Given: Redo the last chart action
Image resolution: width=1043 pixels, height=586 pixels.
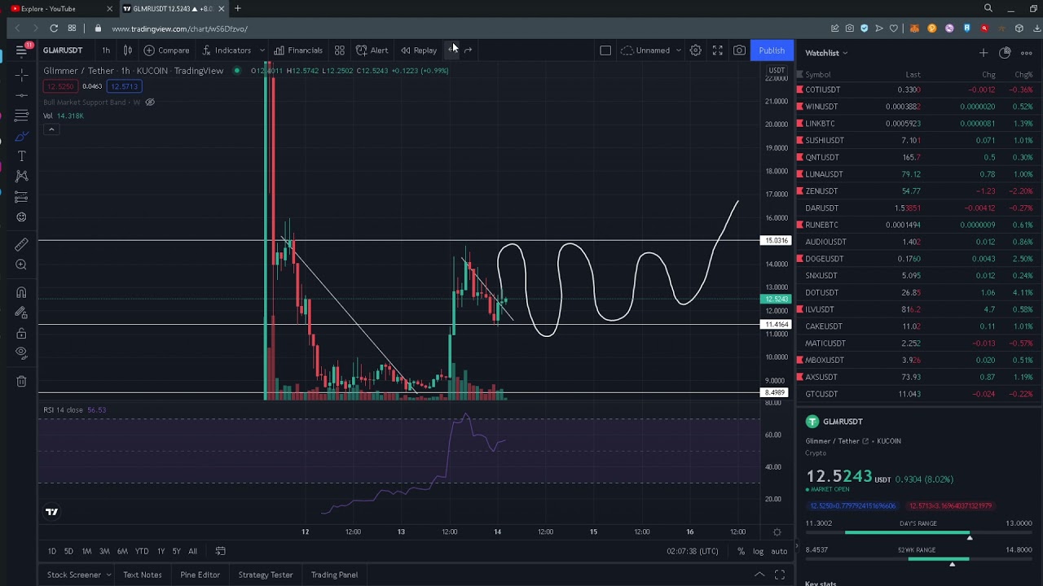Looking at the screenshot, I should [x=469, y=50].
